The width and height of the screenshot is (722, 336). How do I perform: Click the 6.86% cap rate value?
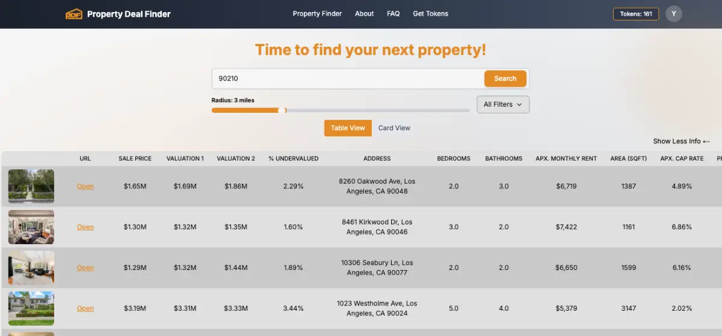click(682, 227)
